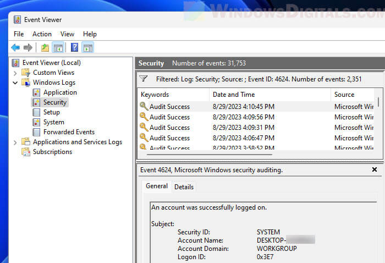Switch to the Details tab
Image resolution: width=385 pixels, height=263 pixels.
184,187
